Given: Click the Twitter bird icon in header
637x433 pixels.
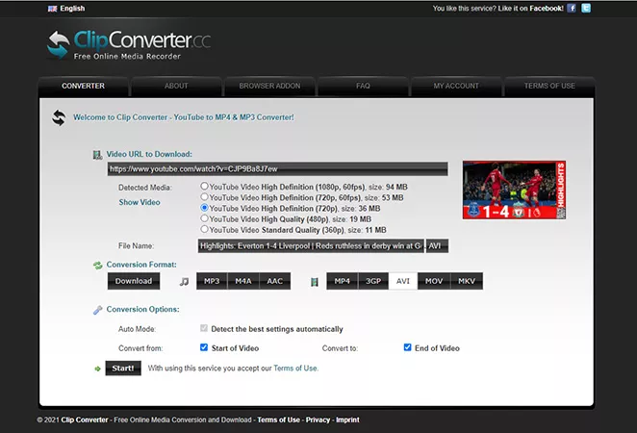Looking at the screenshot, I should (x=586, y=8).
